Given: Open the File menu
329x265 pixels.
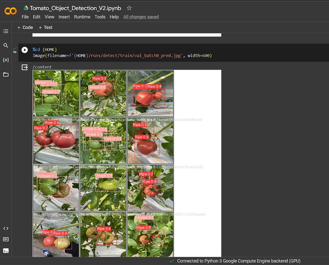Looking at the screenshot, I should pos(25,17).
